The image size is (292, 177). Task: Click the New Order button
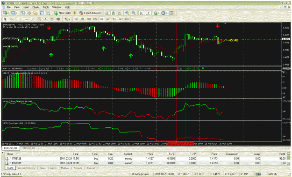pos(63,13)
